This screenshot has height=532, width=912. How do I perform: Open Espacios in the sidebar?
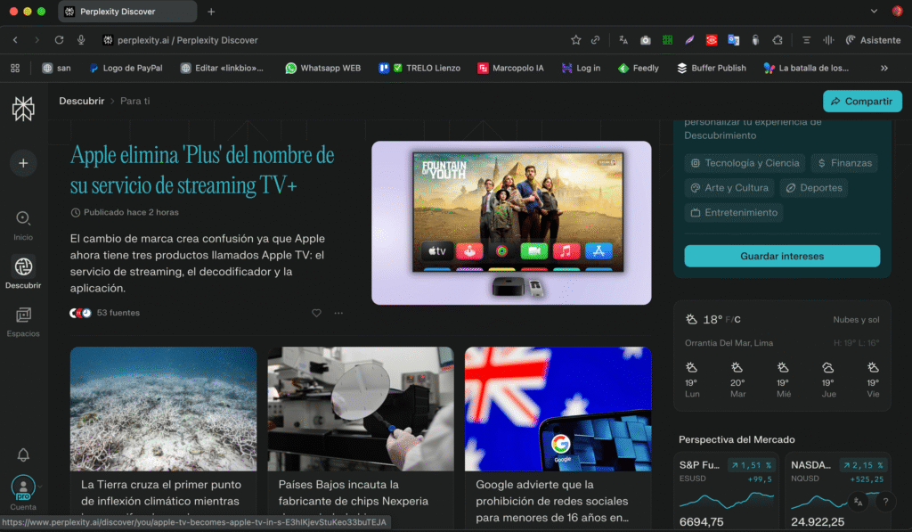tap(23, 320)
